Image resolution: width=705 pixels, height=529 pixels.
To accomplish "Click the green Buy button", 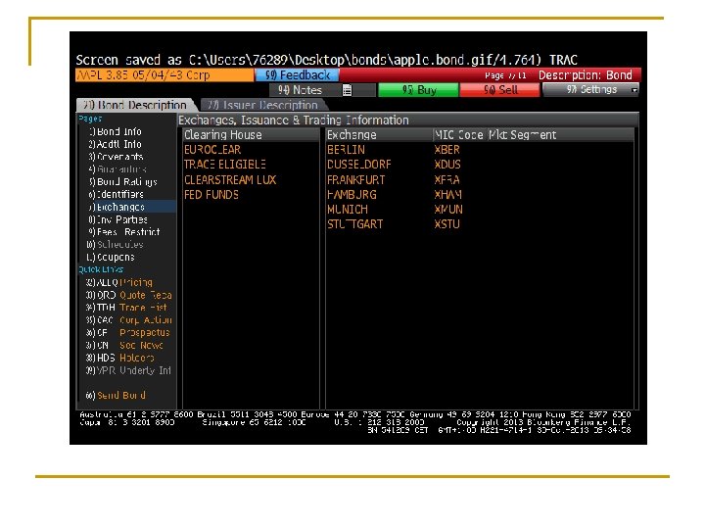I will coord(419,90).
